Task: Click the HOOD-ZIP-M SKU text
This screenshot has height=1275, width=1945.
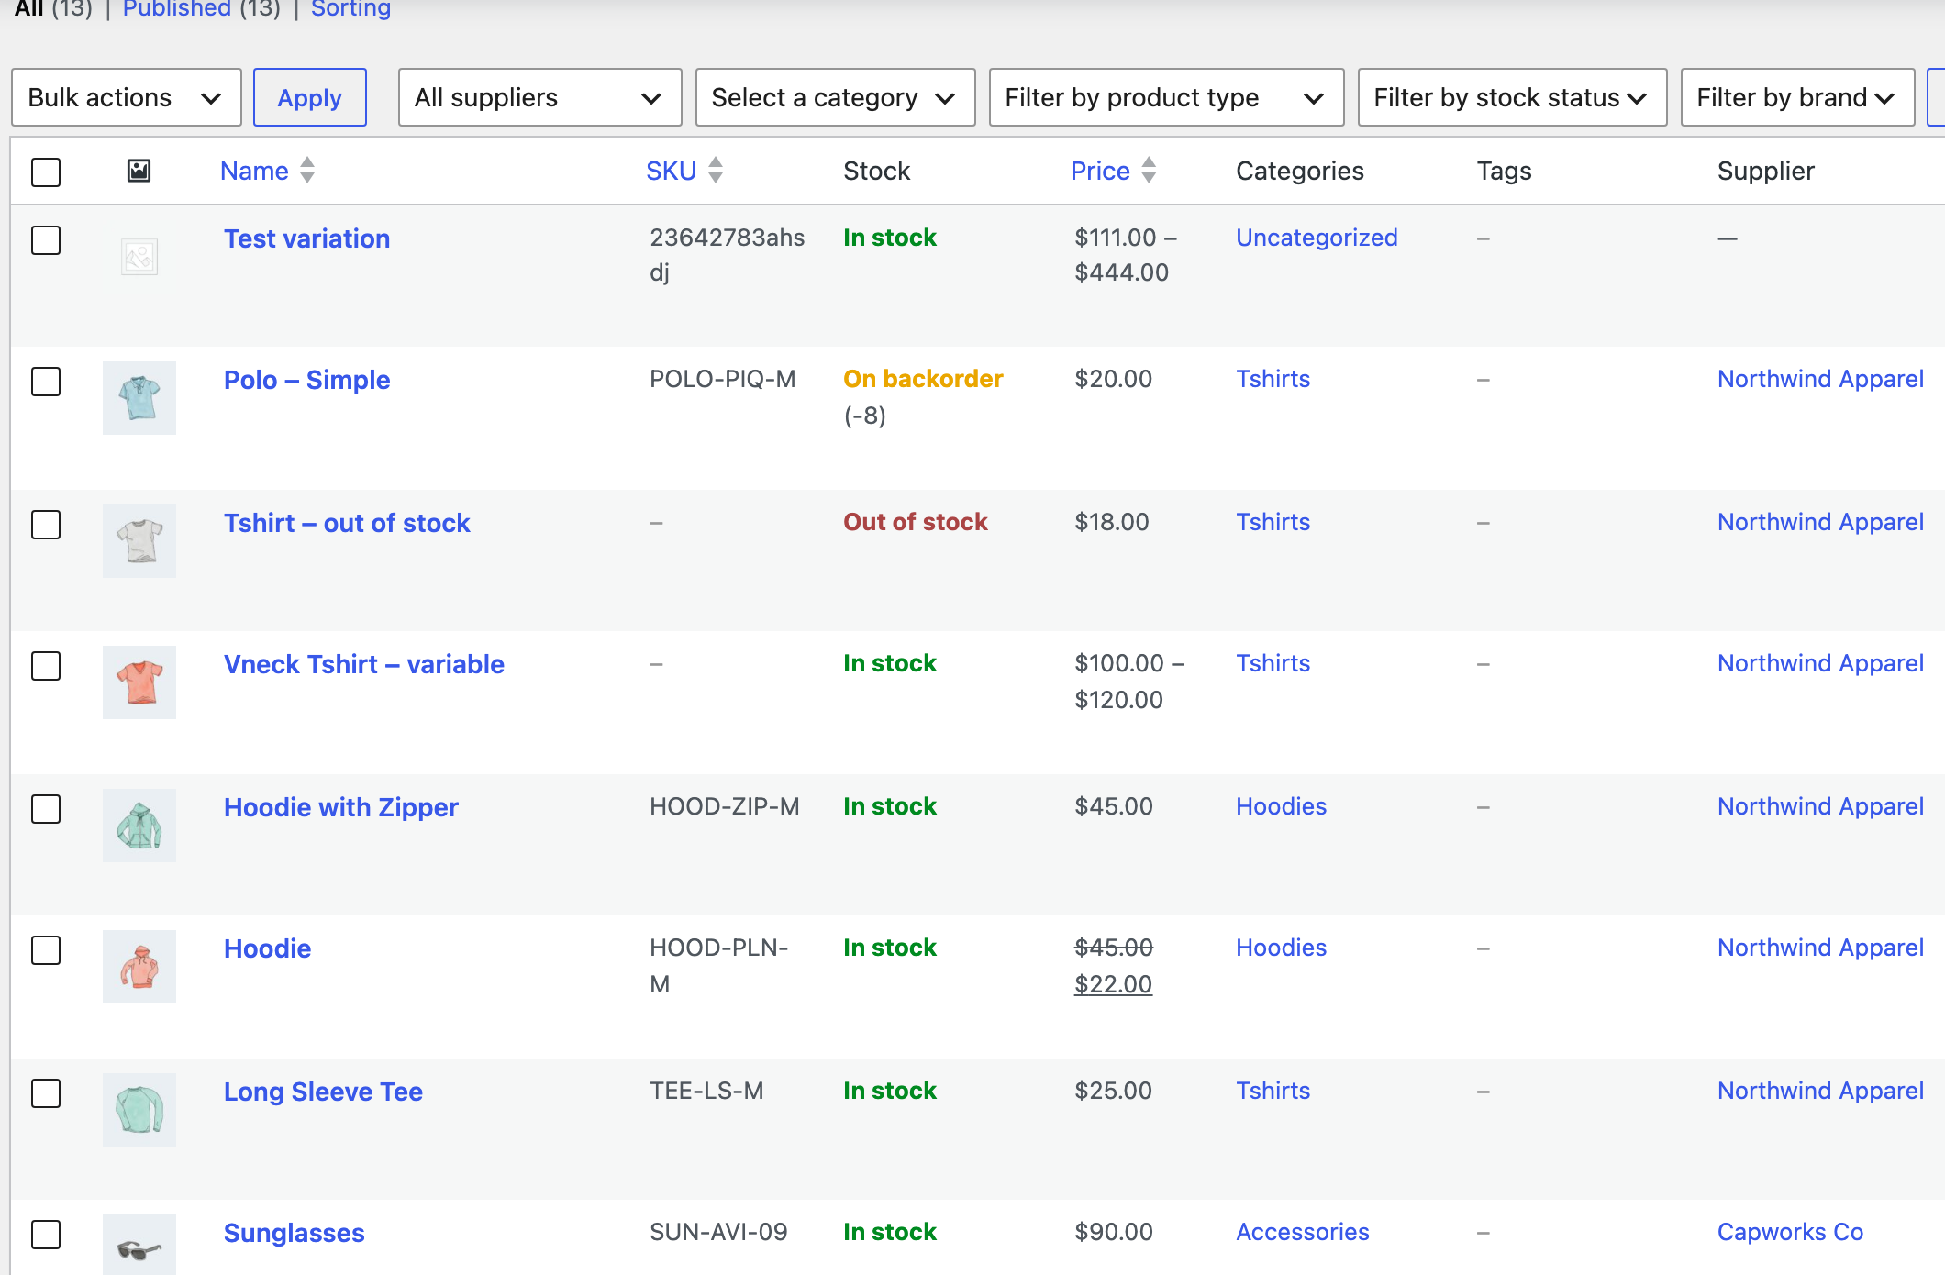Action: pos(725,806)
